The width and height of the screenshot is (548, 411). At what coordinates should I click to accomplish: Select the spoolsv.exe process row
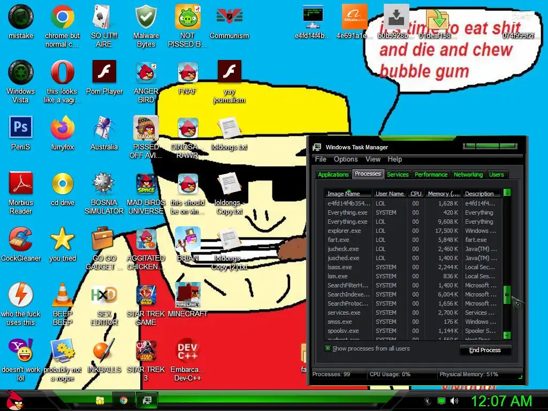tap(414, 331)
